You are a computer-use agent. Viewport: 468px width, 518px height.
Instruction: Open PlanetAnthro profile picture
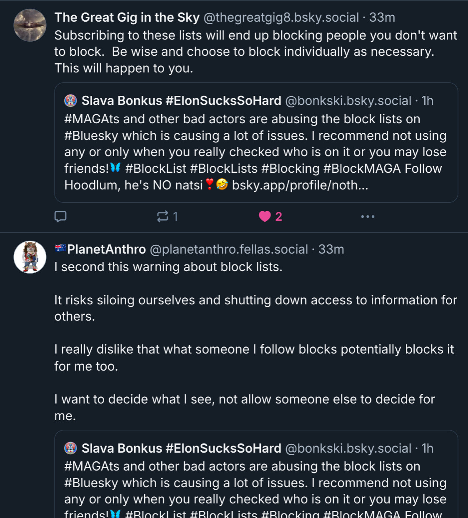(30, 257)
